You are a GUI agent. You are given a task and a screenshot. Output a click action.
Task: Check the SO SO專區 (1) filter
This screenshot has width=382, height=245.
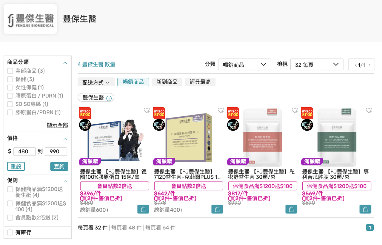point(10,104)
